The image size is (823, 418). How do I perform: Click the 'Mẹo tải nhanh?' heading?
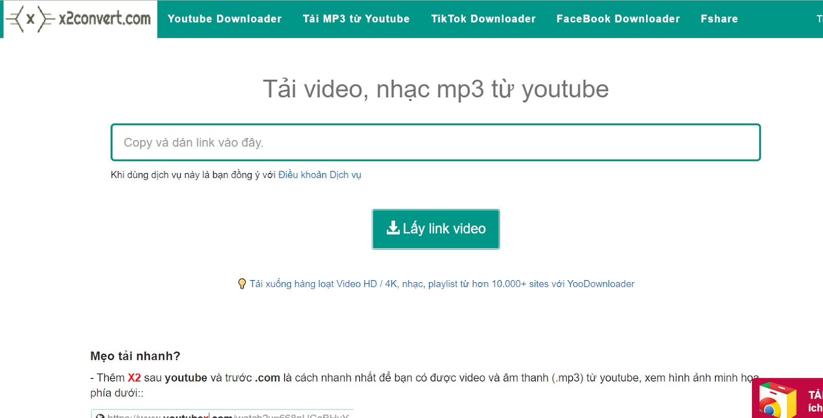(x=135, y=356)
